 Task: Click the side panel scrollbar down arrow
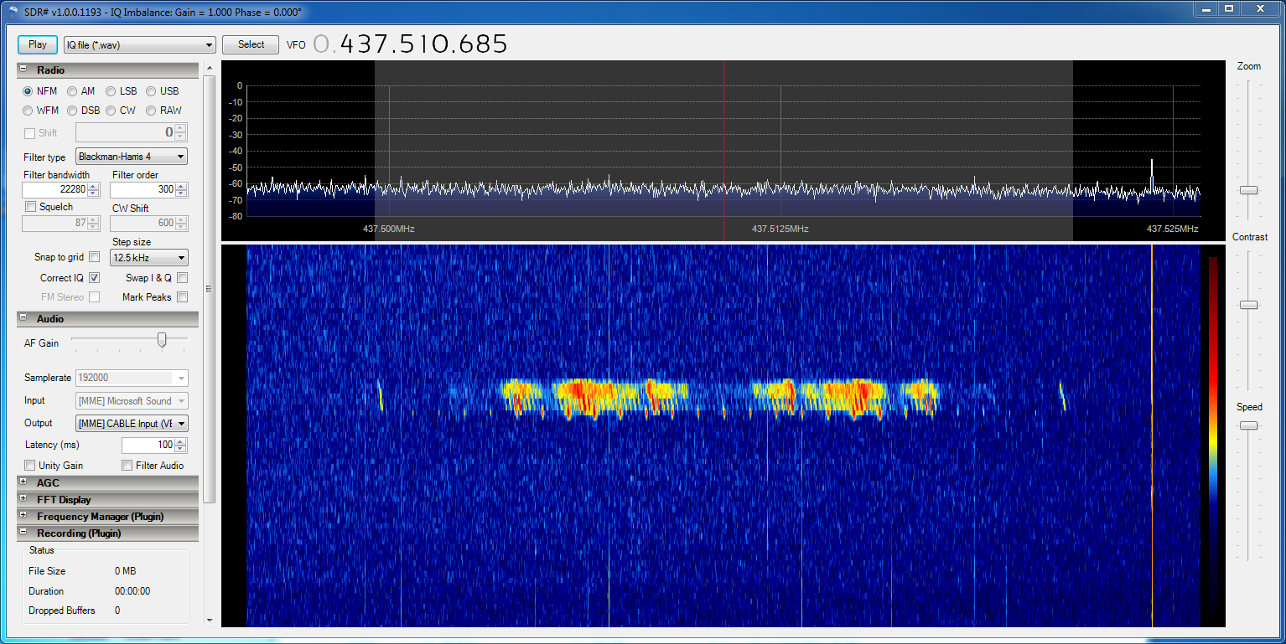210,621
